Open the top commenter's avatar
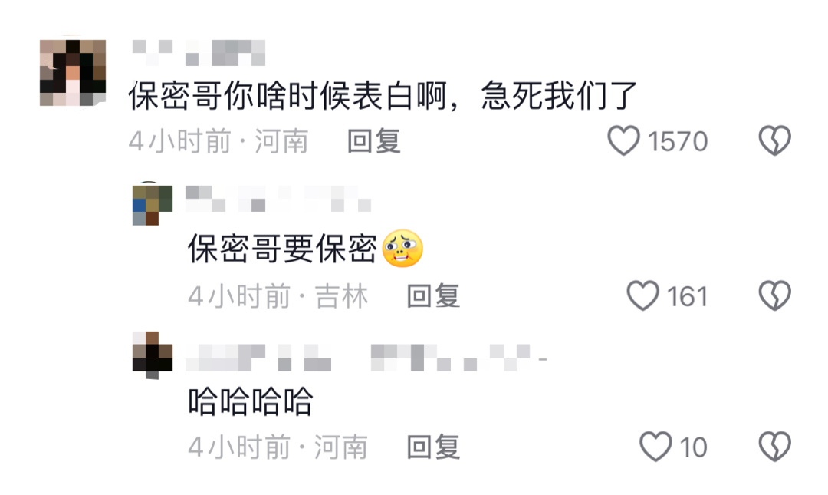This screenshot has width=828, height=495. 73,72
